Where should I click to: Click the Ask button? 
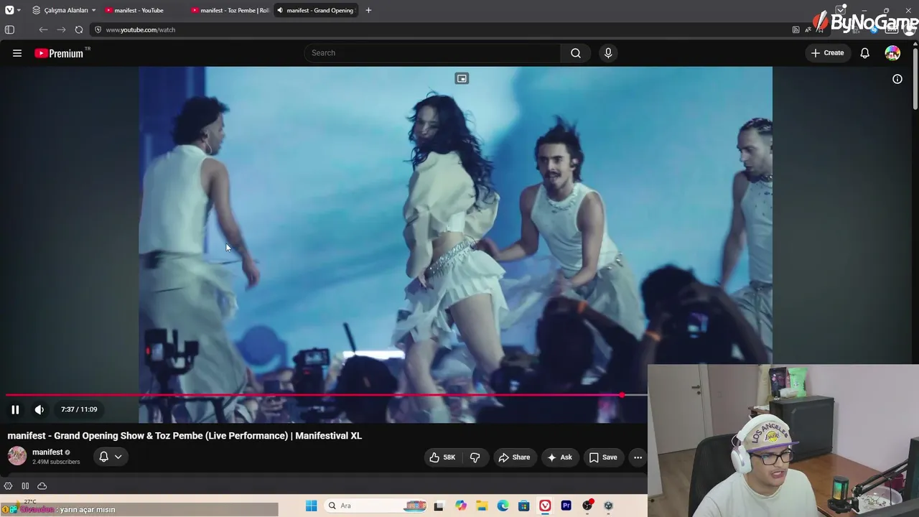pos(559,457)
